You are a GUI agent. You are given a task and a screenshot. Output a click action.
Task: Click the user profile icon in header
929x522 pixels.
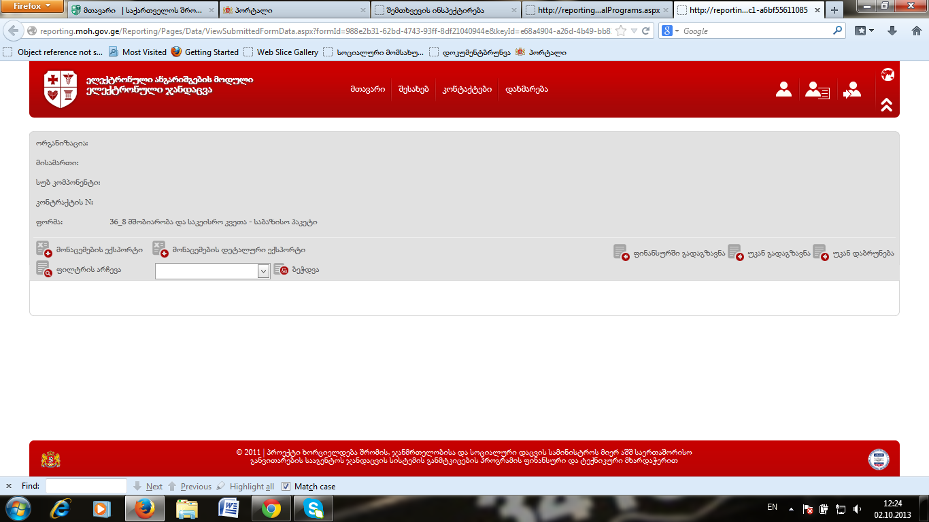pyautogui.click(x=783, y=90)
